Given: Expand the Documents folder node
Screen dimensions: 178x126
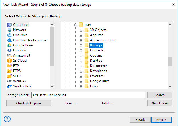Looking at the screenshot, I should point(81,66).
